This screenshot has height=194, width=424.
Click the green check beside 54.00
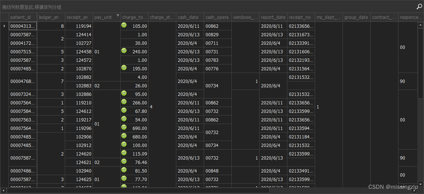[x=124, y=118]
